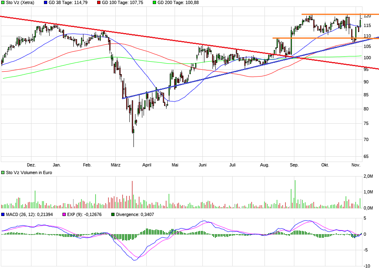Select the GD 100 Tage: 107,75 legend text
Viewport: 379px width, 270px height.
point(123,2)
